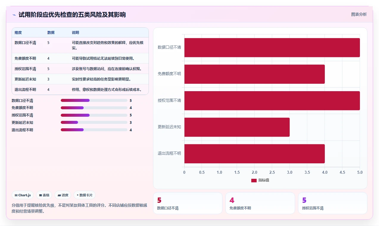Open the 授权范围不清 data card
Image resolution: width=379 pixels, height=226 pixels.
pos(333,203)
